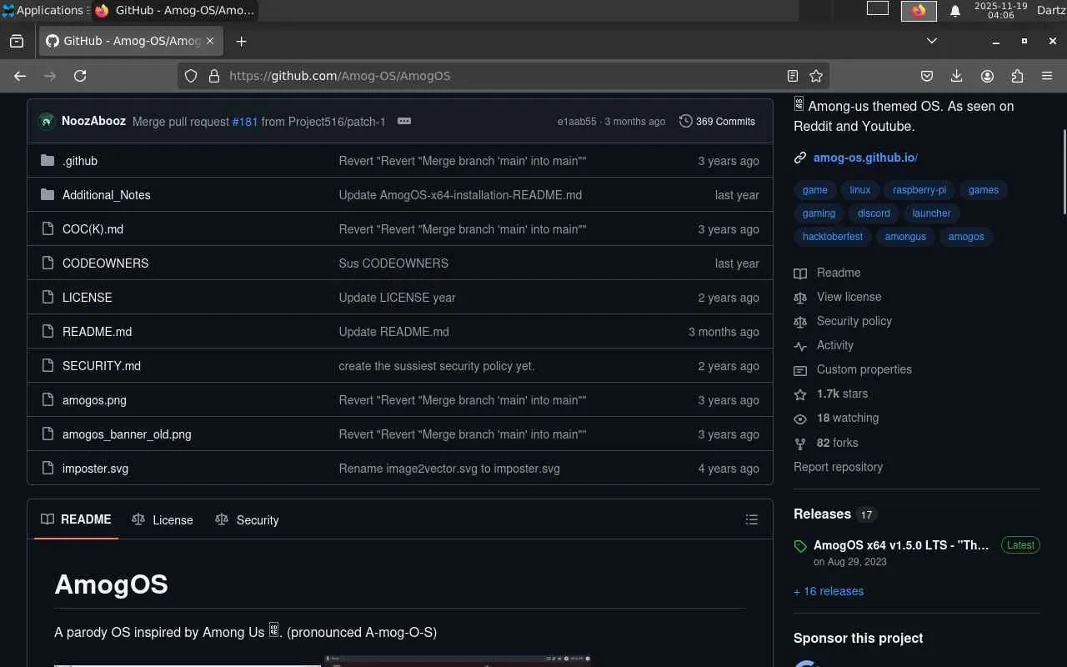
Task: View the 369 Commits history
Action: point(717,122)
